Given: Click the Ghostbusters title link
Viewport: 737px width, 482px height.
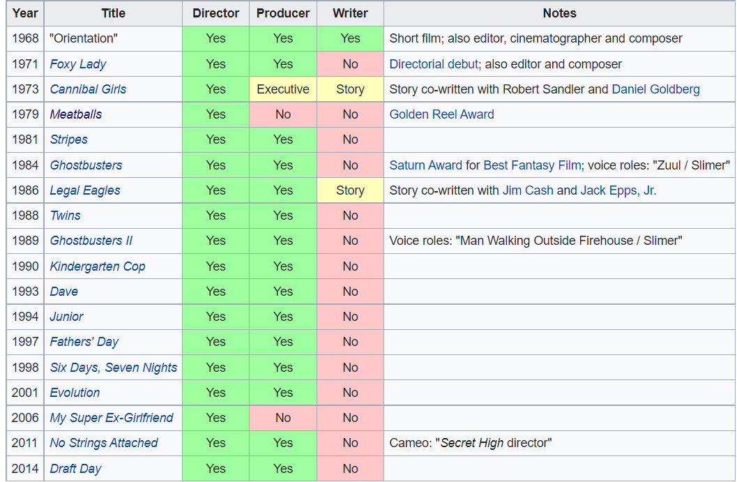Looking at the screenshot, I should click(86, 165).
